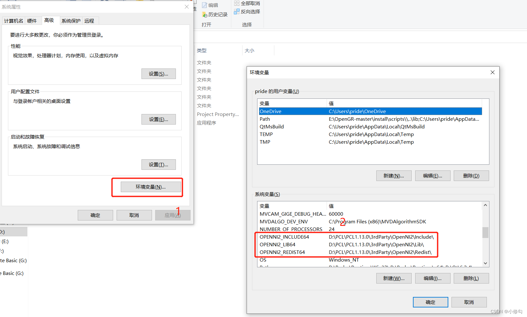Open 'e Basic (G:)' drive in sidebar
Screen dimensions: 527x317
pos(12,273)
